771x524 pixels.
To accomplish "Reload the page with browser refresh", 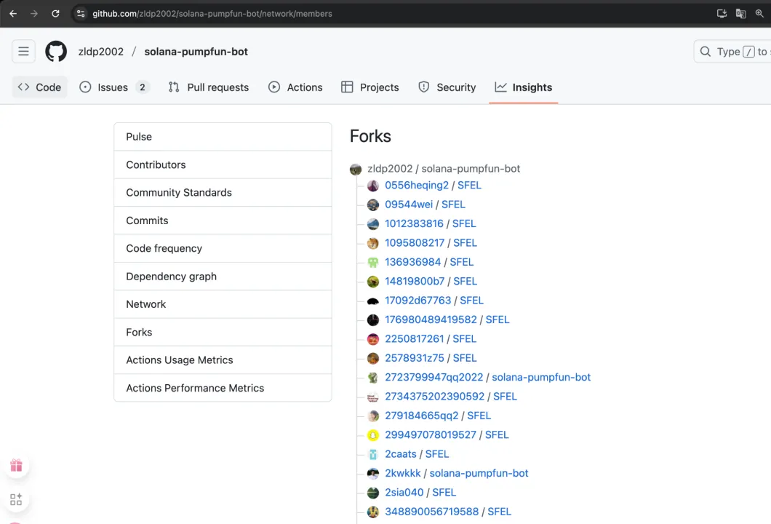I will tap(55, 13).
